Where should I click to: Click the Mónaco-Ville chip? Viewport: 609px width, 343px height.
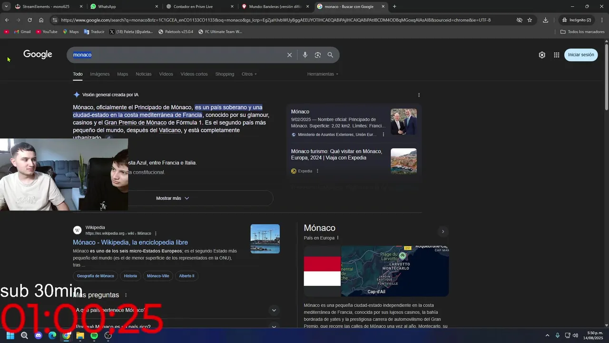158,276
